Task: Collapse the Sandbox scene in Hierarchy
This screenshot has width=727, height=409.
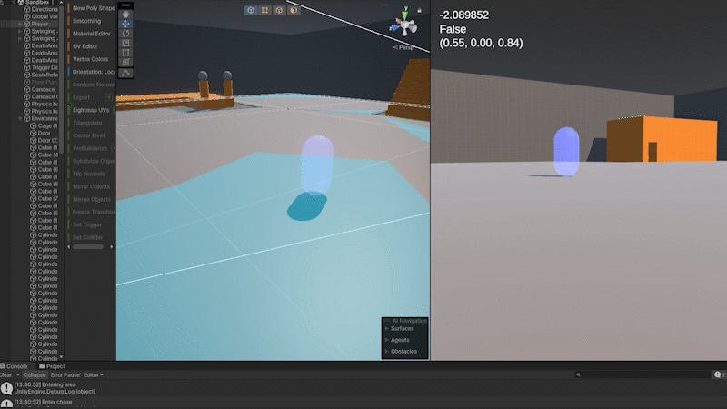Action: [14, 3]
